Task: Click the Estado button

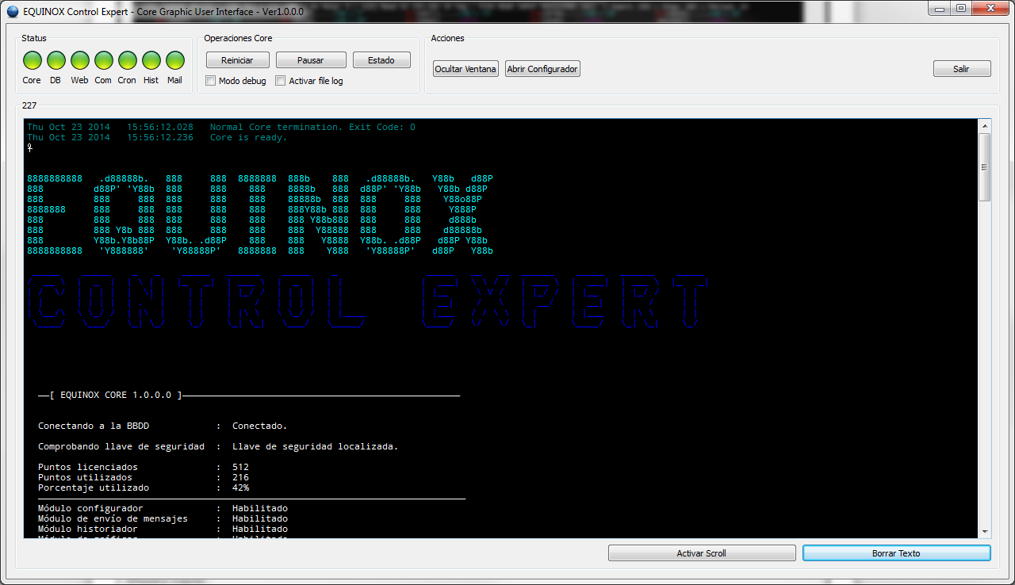Action: point(381,60)
